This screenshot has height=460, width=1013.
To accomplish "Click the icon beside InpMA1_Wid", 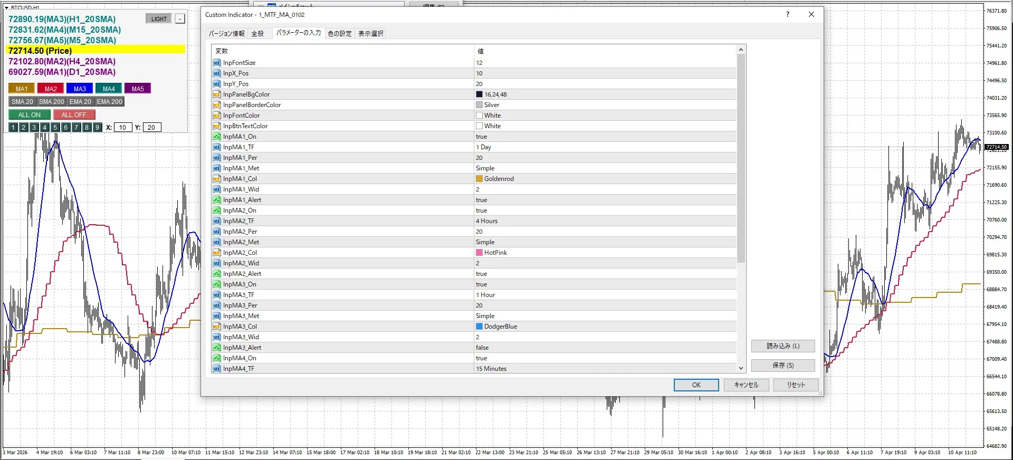I will coord(216,189).
